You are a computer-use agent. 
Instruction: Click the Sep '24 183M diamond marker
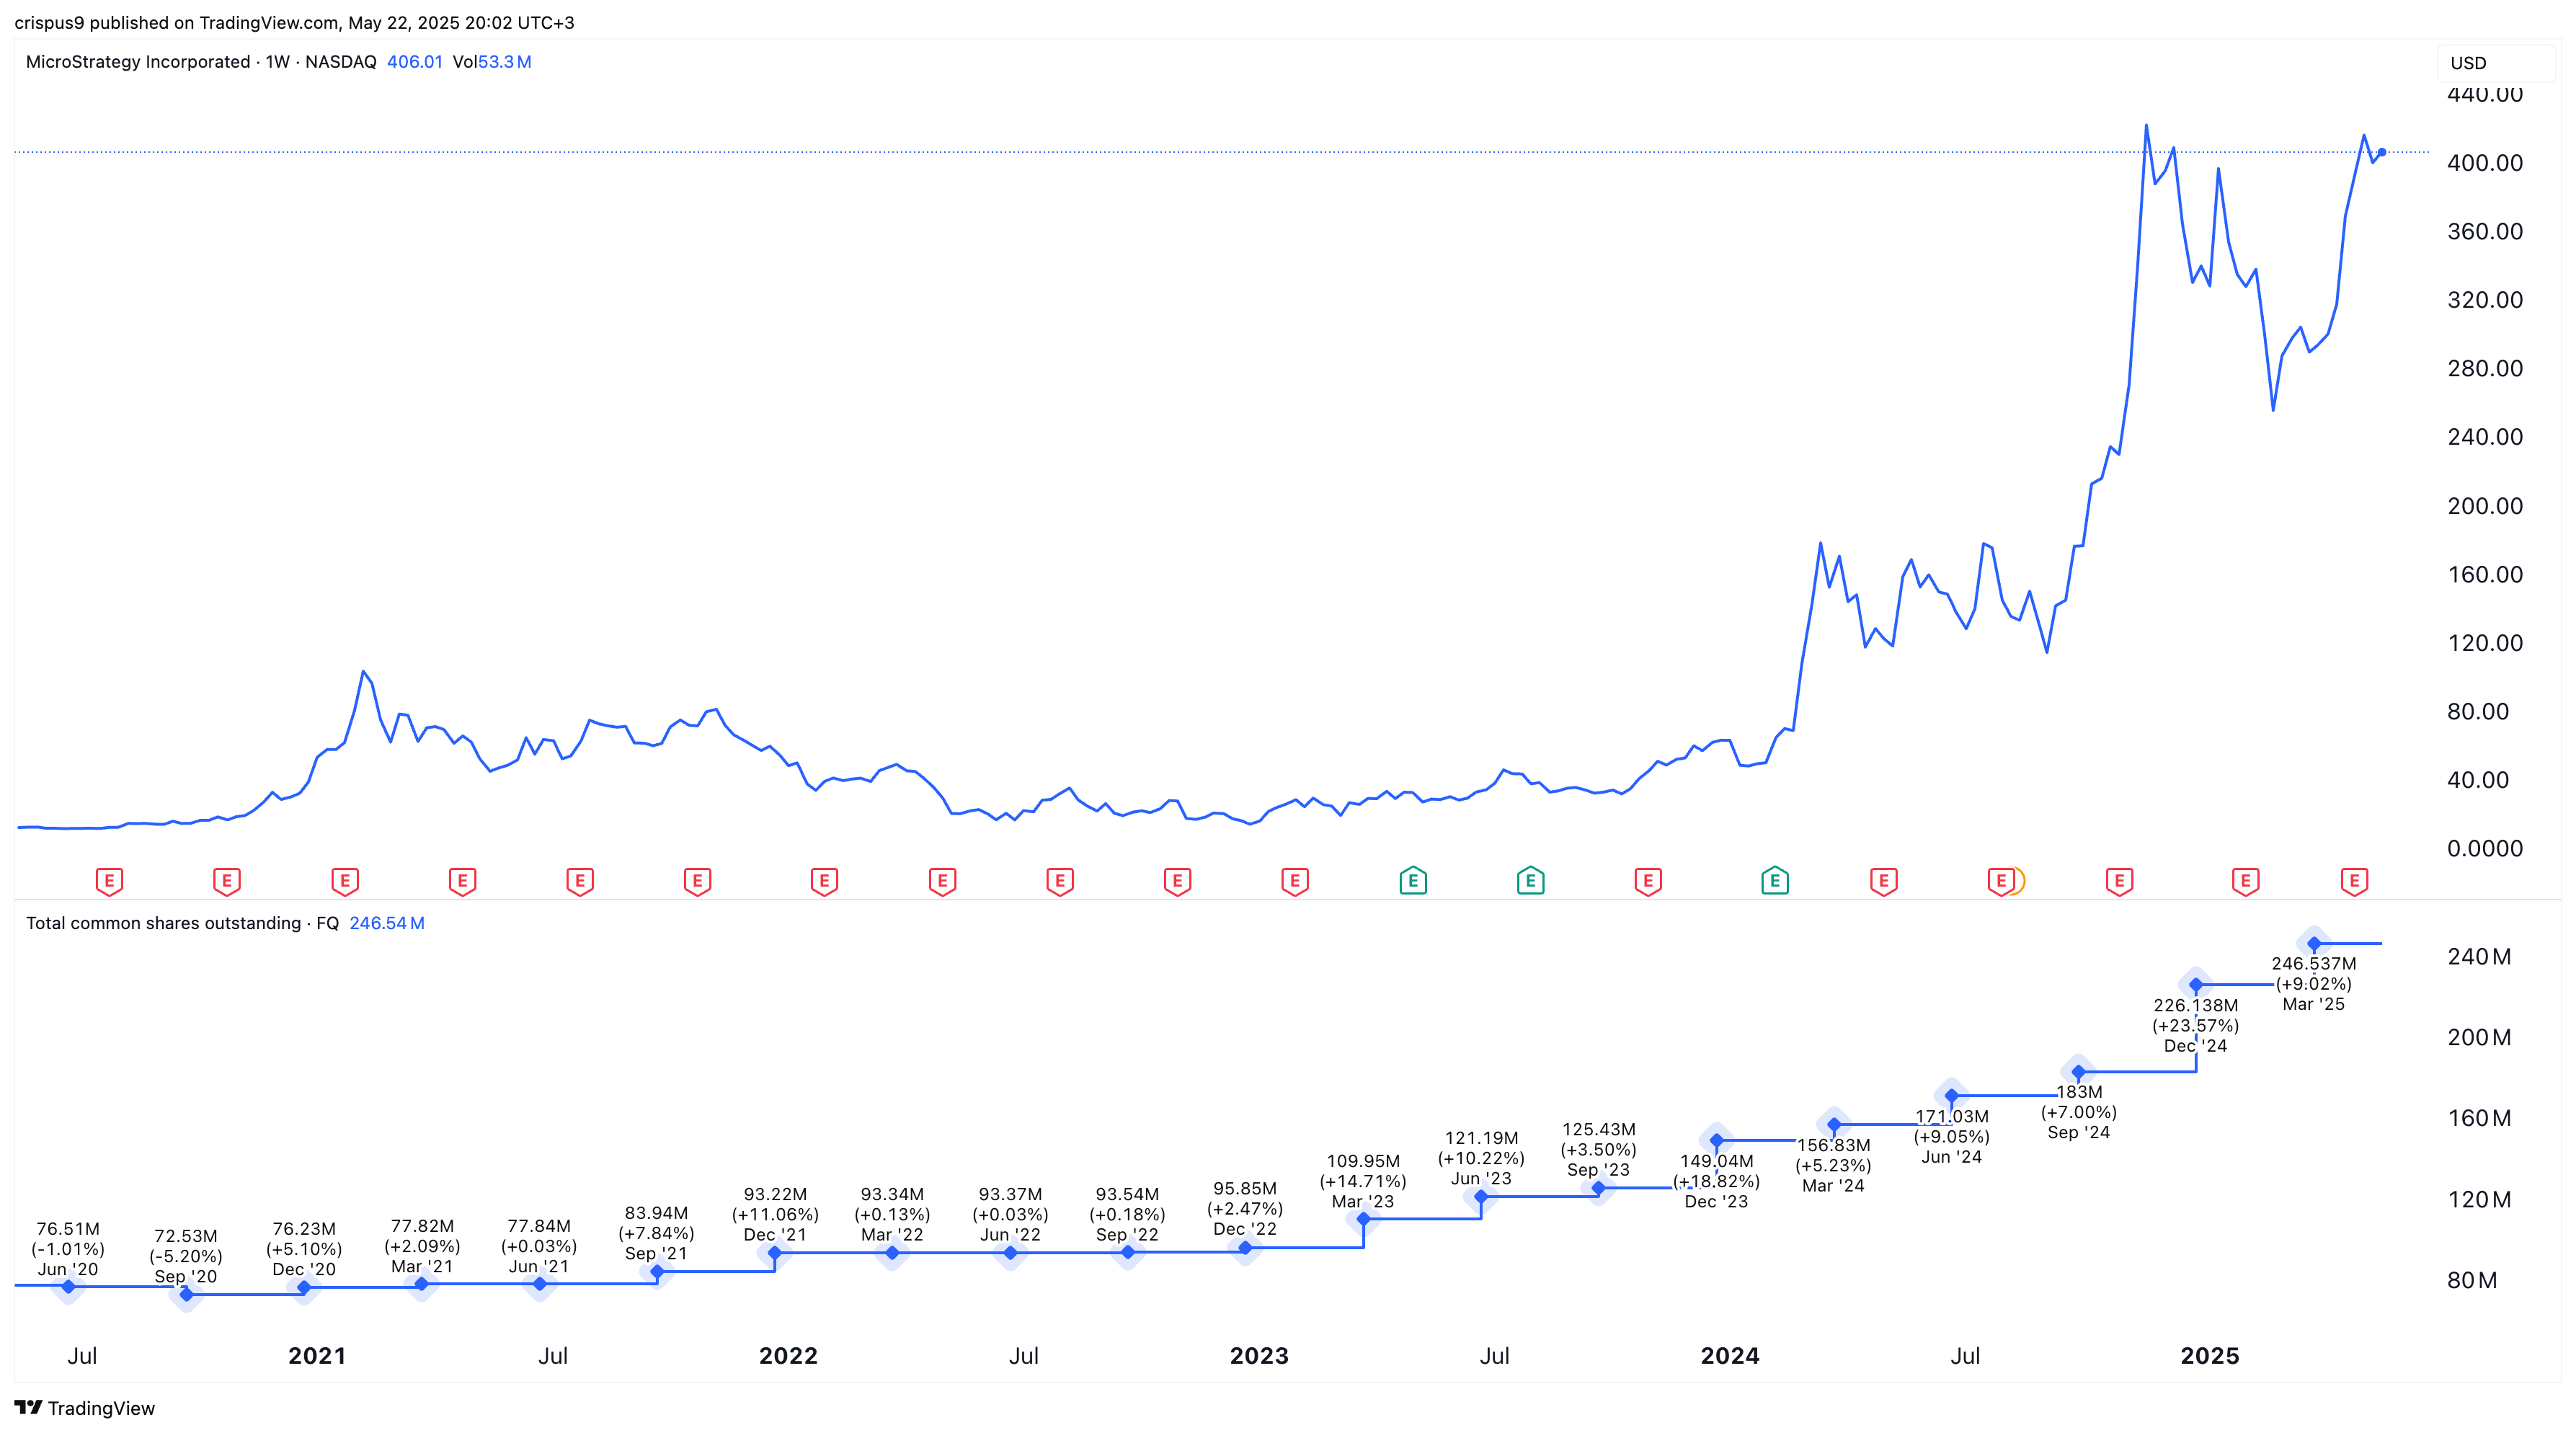click(x=2079, y=1072)
